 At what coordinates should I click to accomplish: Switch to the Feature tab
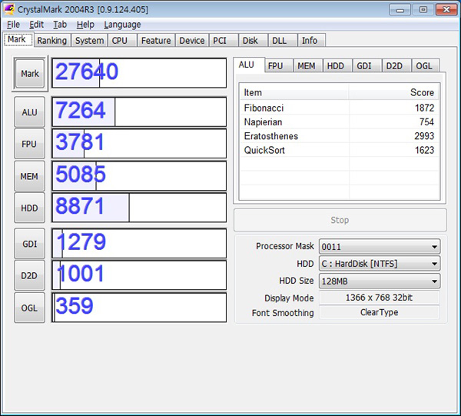point(156,40)
